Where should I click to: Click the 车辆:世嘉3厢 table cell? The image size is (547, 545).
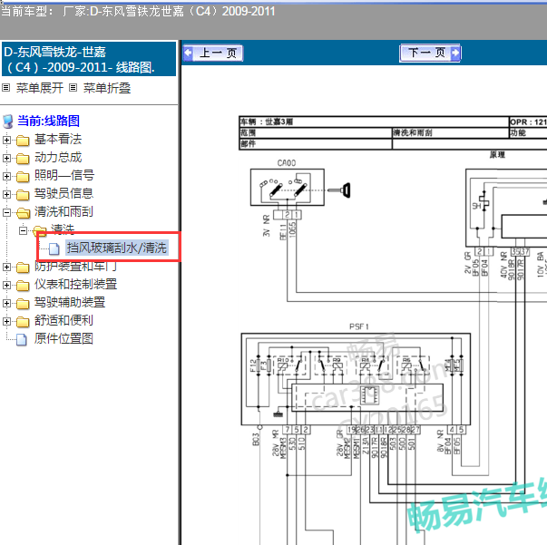click(x=374, y=122)
